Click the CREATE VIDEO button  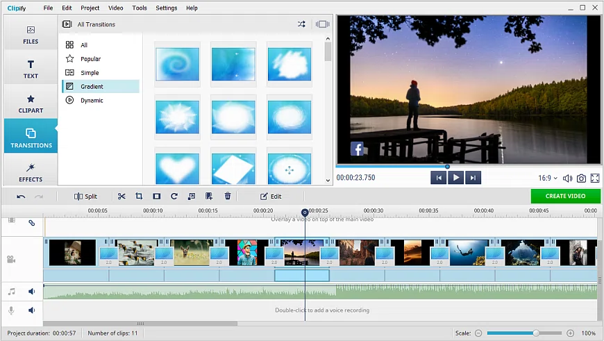coord(566,196)
